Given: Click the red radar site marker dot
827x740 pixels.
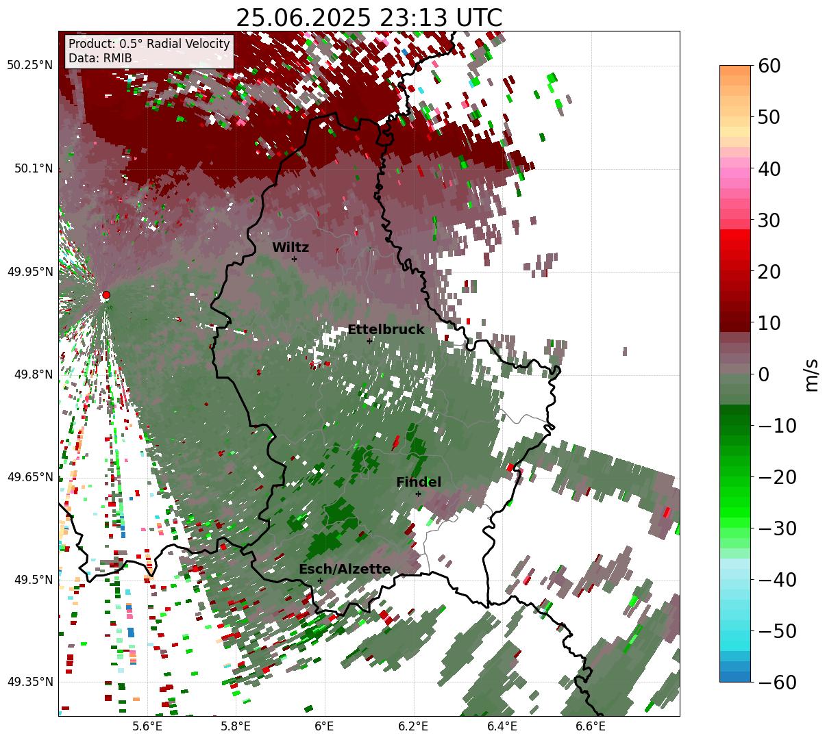Looking at the screenshot, I should pos(106,295).
